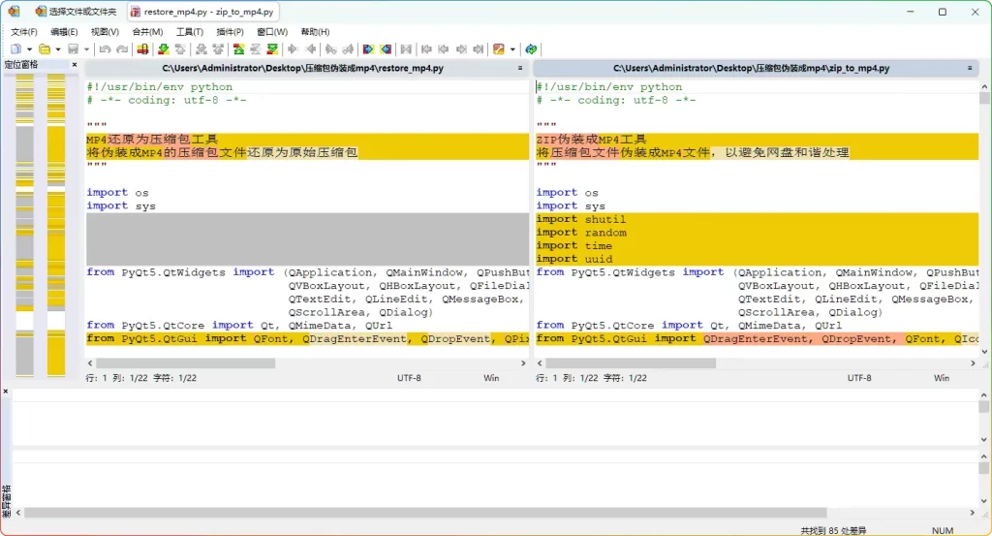Expand the Save options dropdown arrow

[86, 49]
